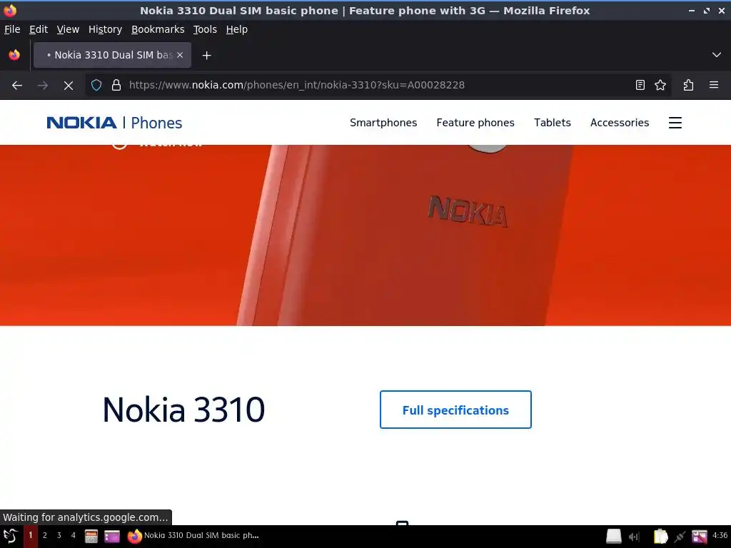The width and height of the screenshot is (731, 548).
Task: Open the Nokia site hamburger menu
Action: 675,123
